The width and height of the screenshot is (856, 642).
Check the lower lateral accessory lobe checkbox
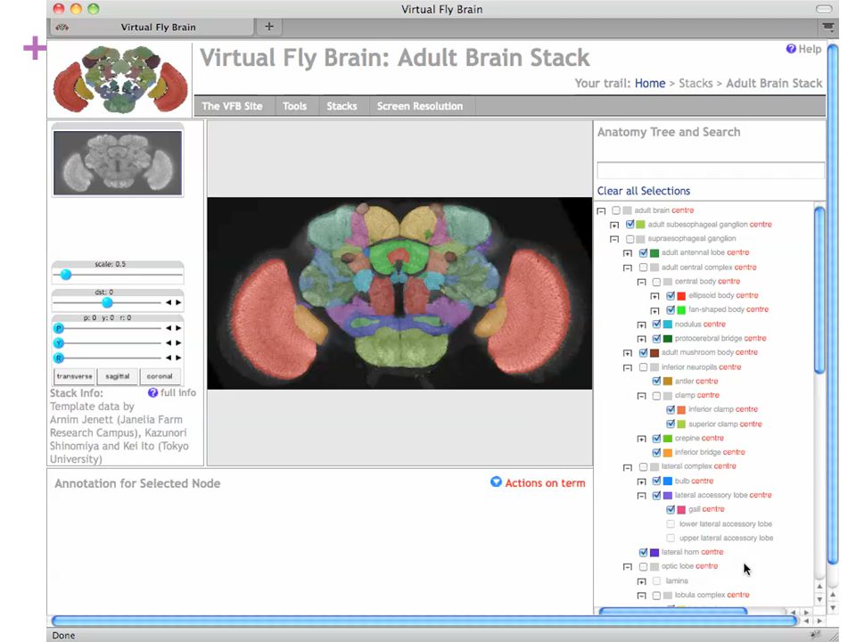671,523
